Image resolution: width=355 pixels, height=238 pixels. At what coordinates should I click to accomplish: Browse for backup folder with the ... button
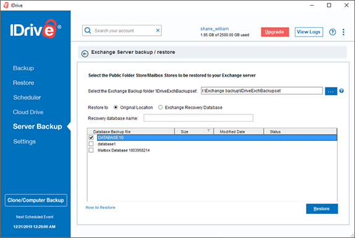(x=331, y=91)
